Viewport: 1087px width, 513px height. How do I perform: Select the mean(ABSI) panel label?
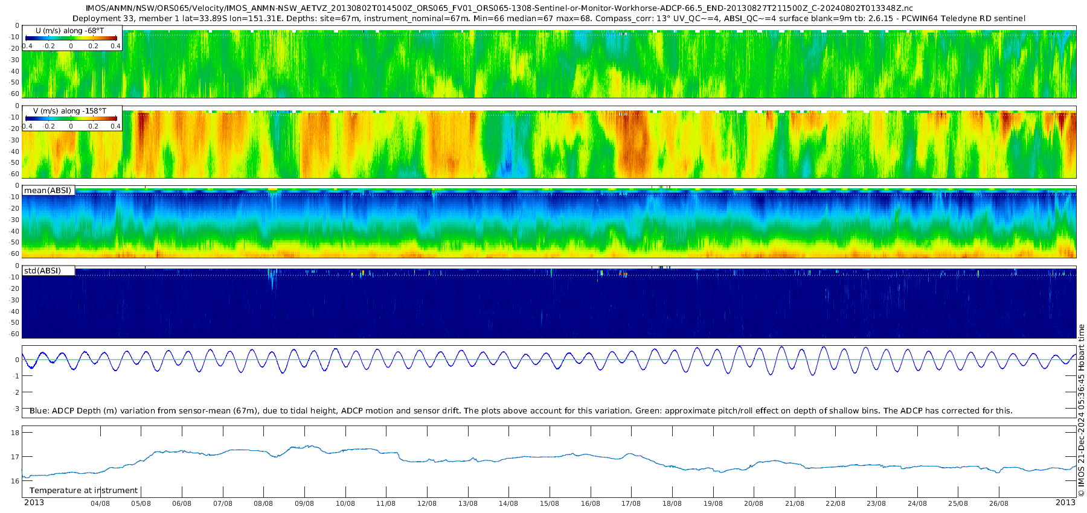[x=48, y=190]
